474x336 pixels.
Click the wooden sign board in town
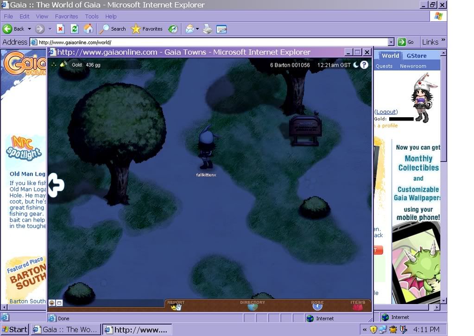[305, 130]
